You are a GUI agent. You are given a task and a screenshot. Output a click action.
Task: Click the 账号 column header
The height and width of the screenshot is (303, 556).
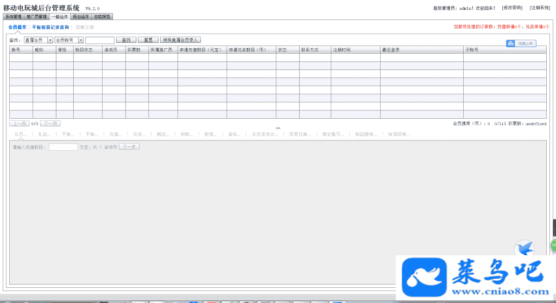click(21, 50)
